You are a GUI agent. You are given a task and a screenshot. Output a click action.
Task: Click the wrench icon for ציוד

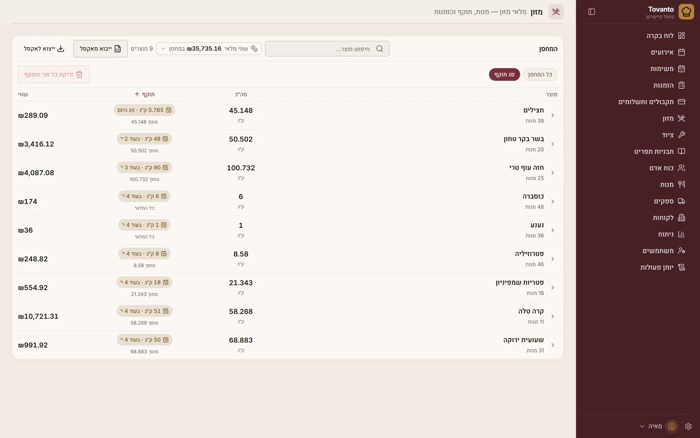coord(681,135)
